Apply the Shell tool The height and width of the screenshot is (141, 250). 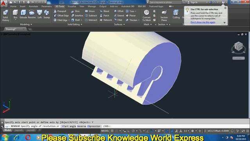click(x=75, y=20)
